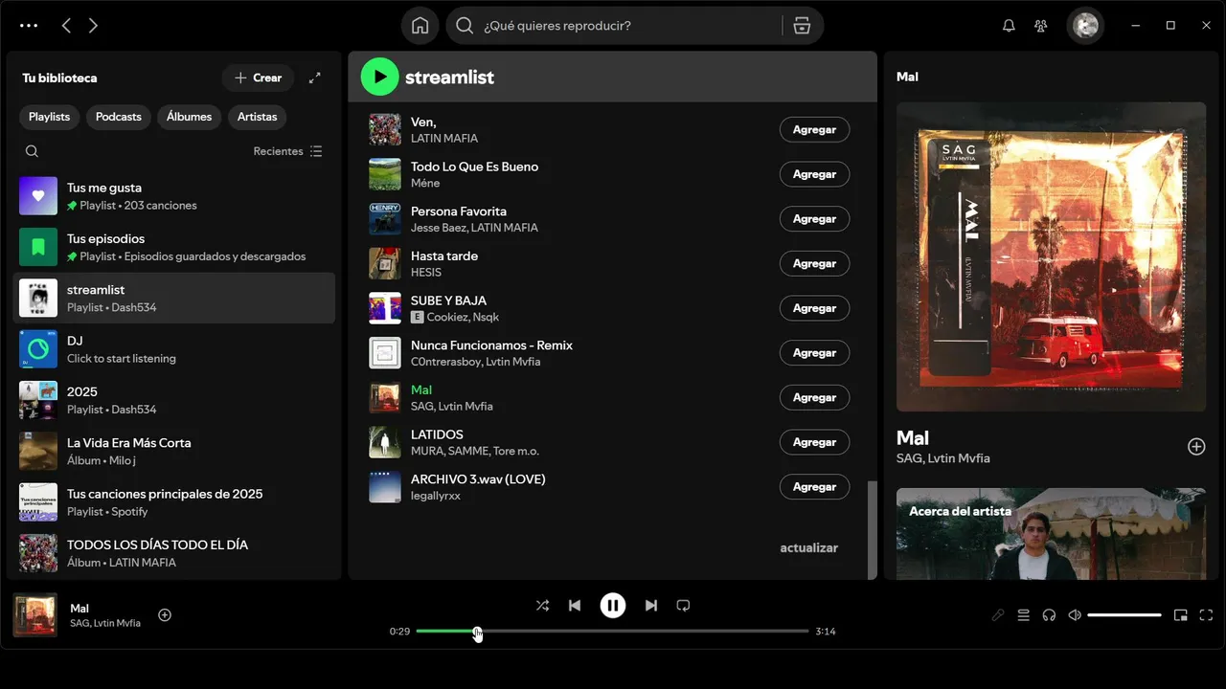This screenshot has width=1226, height=689.
Task: Click Agregar for ARCHIVO 3.wav (LOVE)
Action: (x=814, y=487)
